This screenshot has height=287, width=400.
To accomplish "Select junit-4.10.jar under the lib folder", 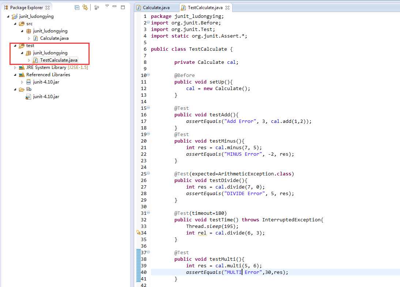I will [x=46, y=97].
